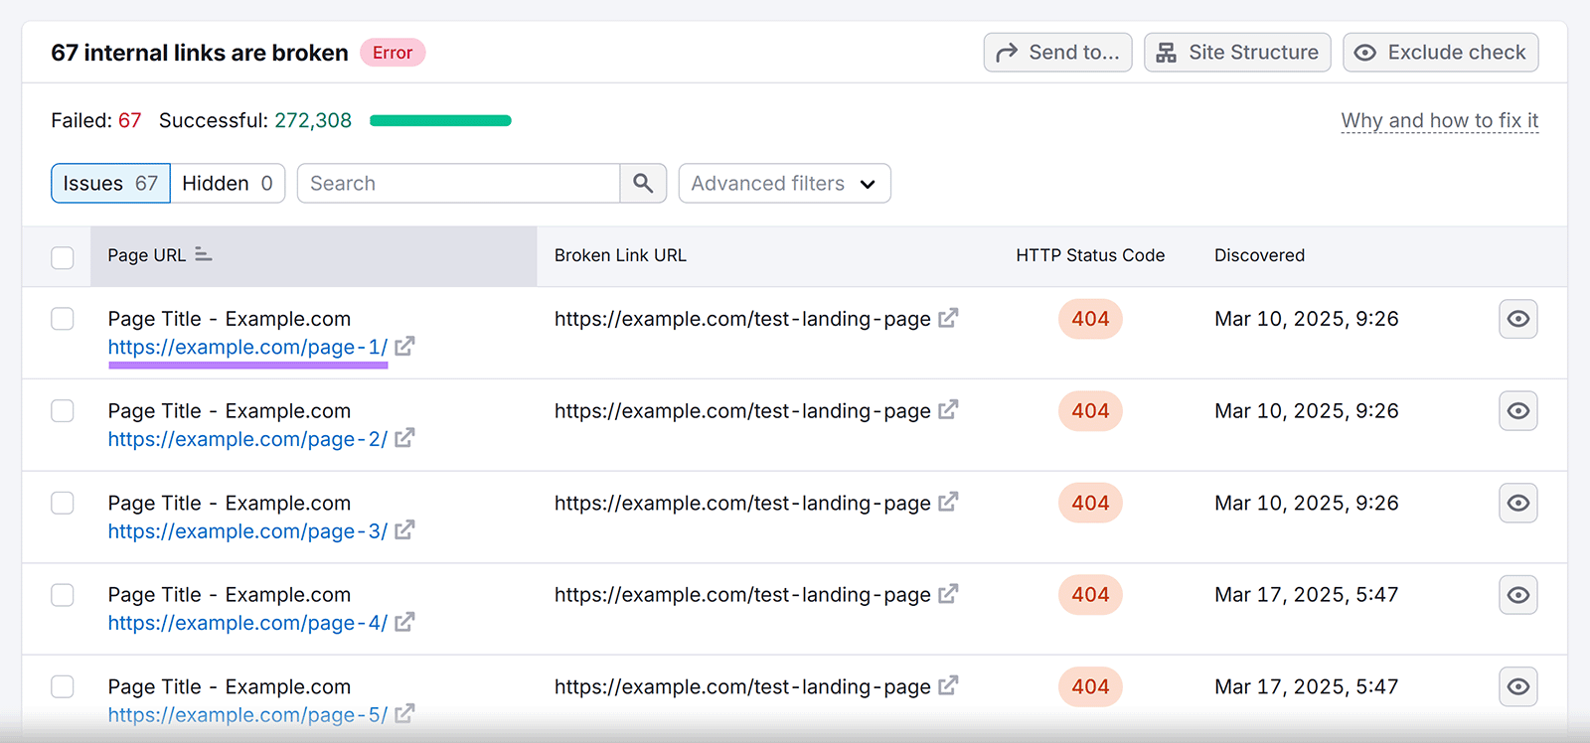The height and width of the screenshot is (743, 1590).
Task: Sort by Page URL column icon
Action: 204,255
